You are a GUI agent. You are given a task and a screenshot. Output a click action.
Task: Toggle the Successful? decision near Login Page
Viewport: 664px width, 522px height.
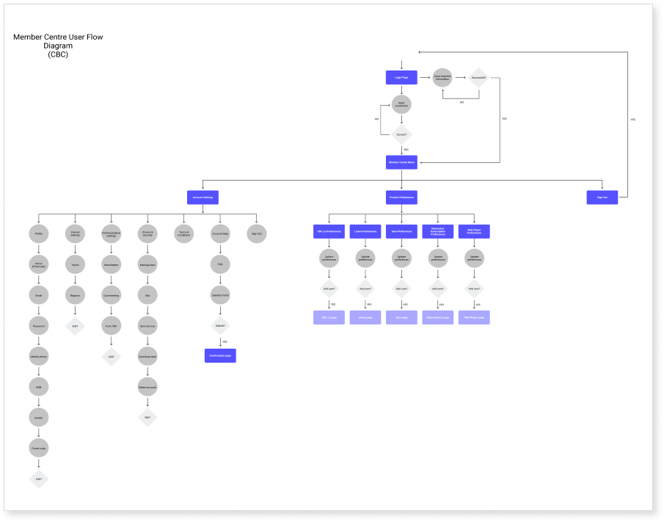point(478,77)
